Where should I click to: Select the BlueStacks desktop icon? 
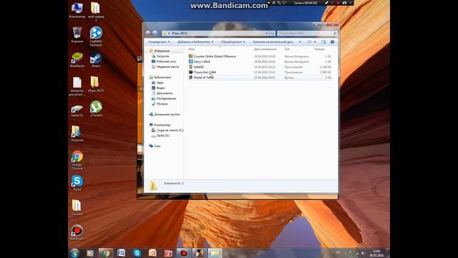[x=77, y=59]
